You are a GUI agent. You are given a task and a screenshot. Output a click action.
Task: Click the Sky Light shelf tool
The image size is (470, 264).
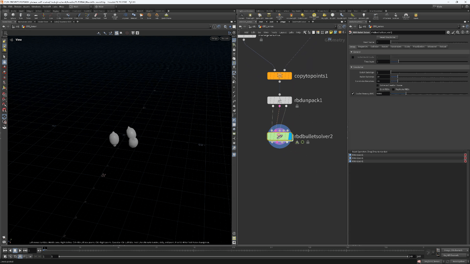tap(324, 15)
